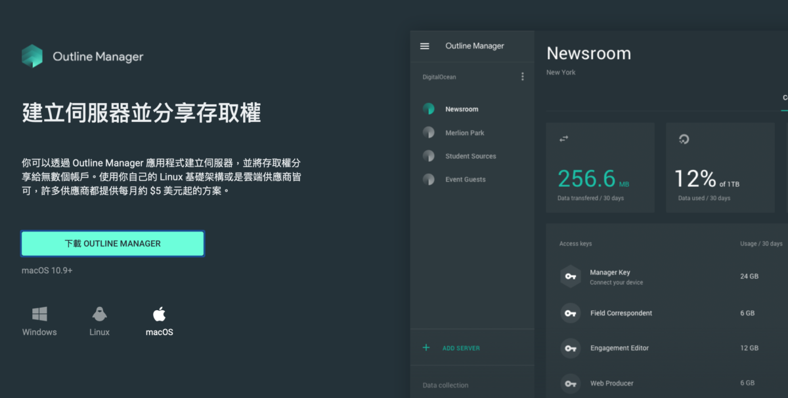Click the Field Correspondent key name

click(621, 313)
